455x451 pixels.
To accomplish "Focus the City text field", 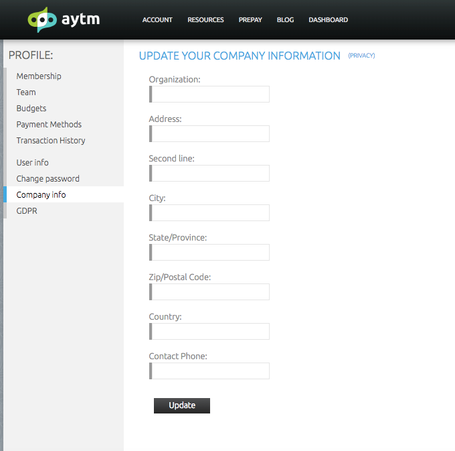I will click(x=210, y=213).
